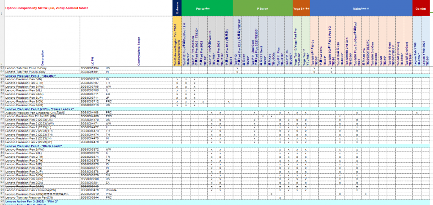Select the Legion Y700 2023 TB320 column header
The height and width of the screenshot is (205, 433).
(x=425, y=41)
